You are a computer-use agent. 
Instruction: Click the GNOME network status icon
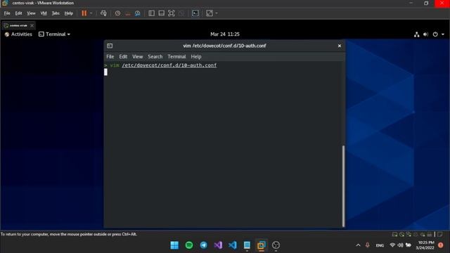pyautogui.click(x=417, y=34)
